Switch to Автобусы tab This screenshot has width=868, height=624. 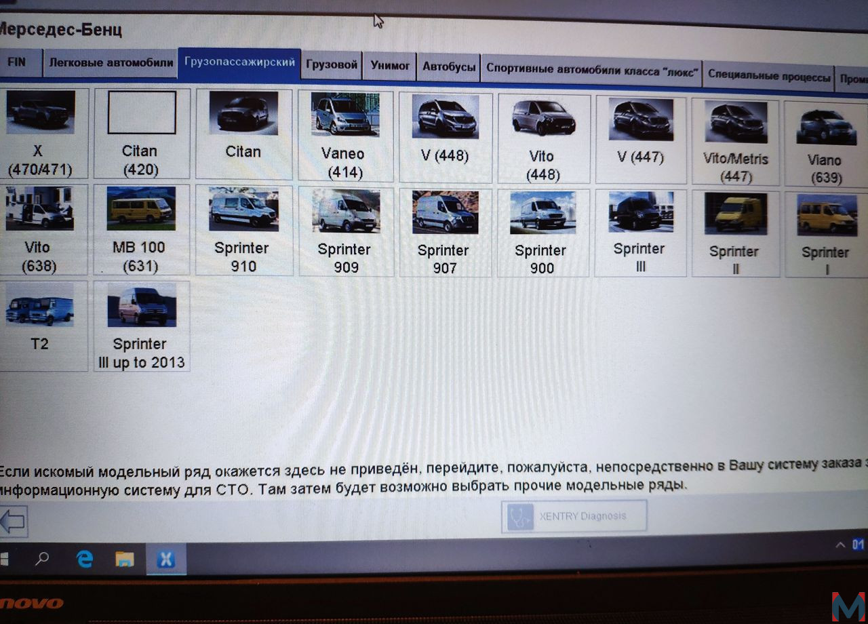click(x=449, y=67)
